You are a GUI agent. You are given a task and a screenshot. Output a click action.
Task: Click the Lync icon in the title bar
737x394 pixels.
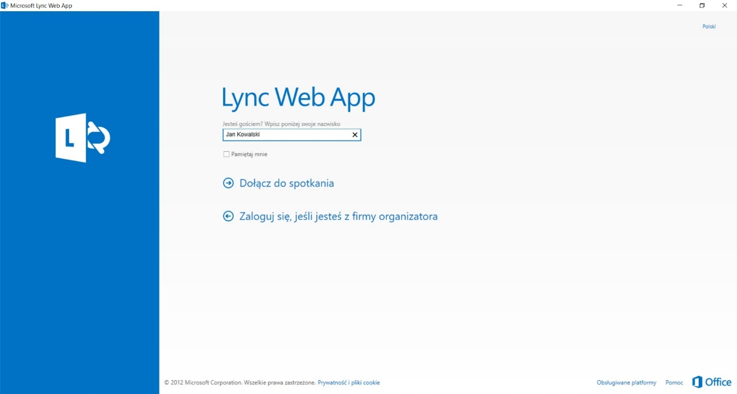[4, 5]
